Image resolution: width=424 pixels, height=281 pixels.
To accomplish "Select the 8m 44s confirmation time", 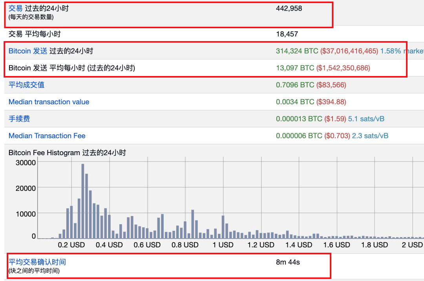I will [x=288, y=262].
